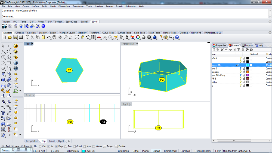Click the Undo arrow icon
This screenshot has height=153, width=272.
pos(49,37)
